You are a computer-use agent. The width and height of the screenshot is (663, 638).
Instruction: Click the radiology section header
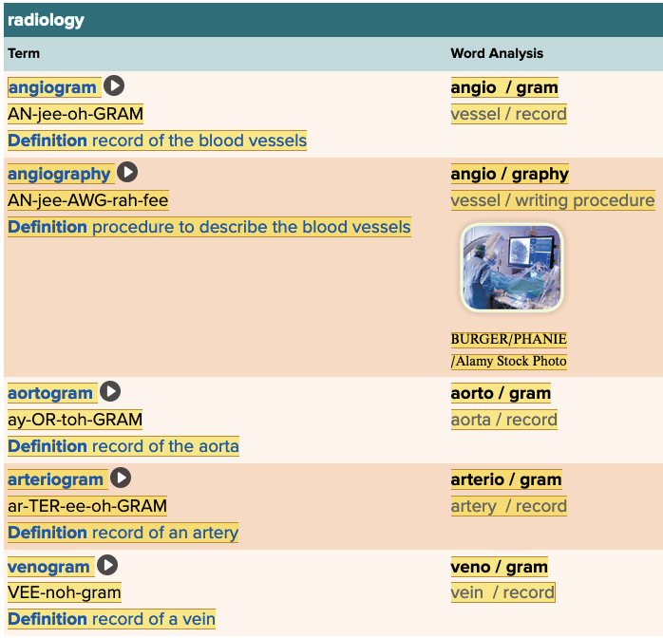46,20
